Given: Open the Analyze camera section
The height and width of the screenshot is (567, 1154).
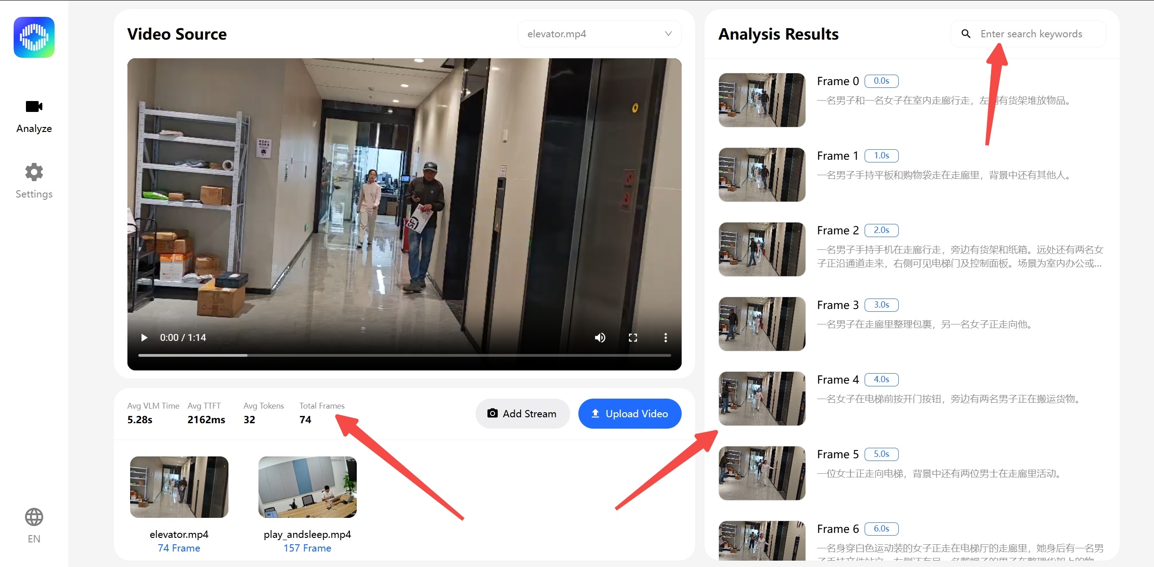Looking at the screenshot, I should [34, 106].
